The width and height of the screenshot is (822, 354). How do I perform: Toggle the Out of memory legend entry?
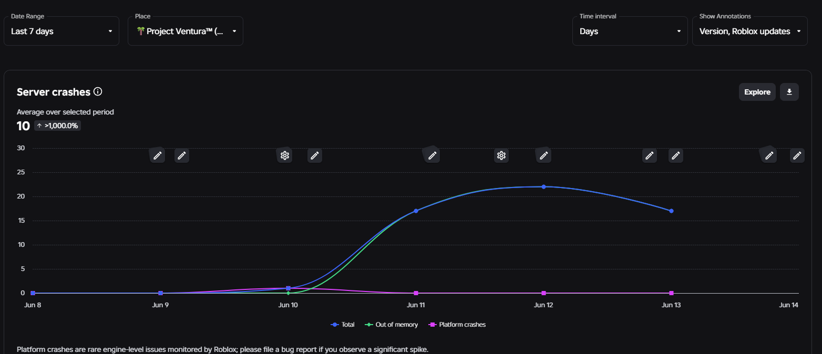point(392,325)
